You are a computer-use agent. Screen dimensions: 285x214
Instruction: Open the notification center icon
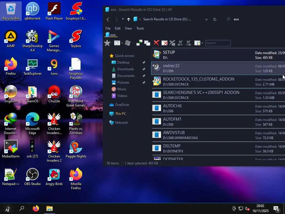(276, 209)
